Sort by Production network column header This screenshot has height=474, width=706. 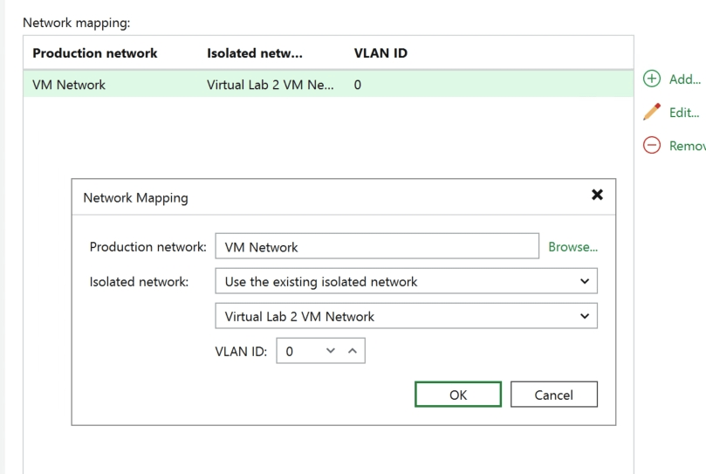[x=95, y=53]
